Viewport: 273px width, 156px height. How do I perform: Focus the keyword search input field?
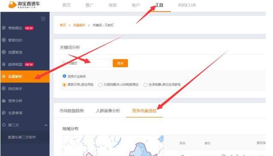tap(85, 63)
